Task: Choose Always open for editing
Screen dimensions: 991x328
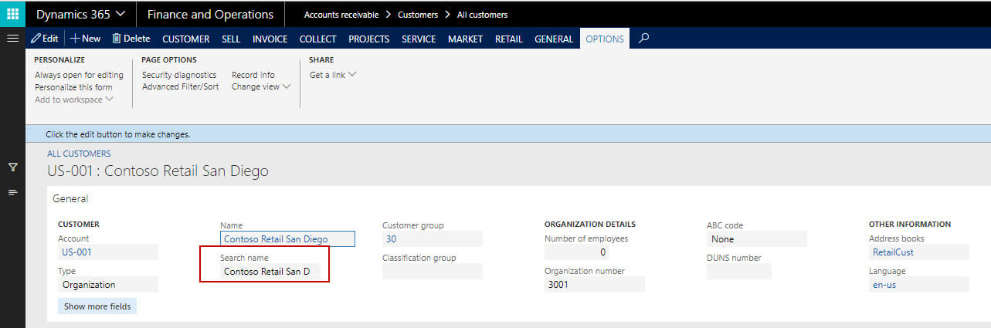Action: click(x=79, y=75)
